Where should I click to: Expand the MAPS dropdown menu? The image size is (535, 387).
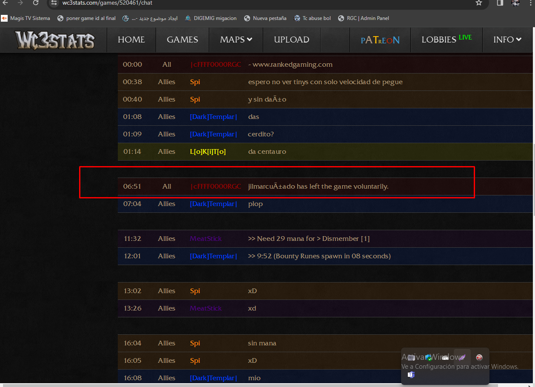[236, 40]
